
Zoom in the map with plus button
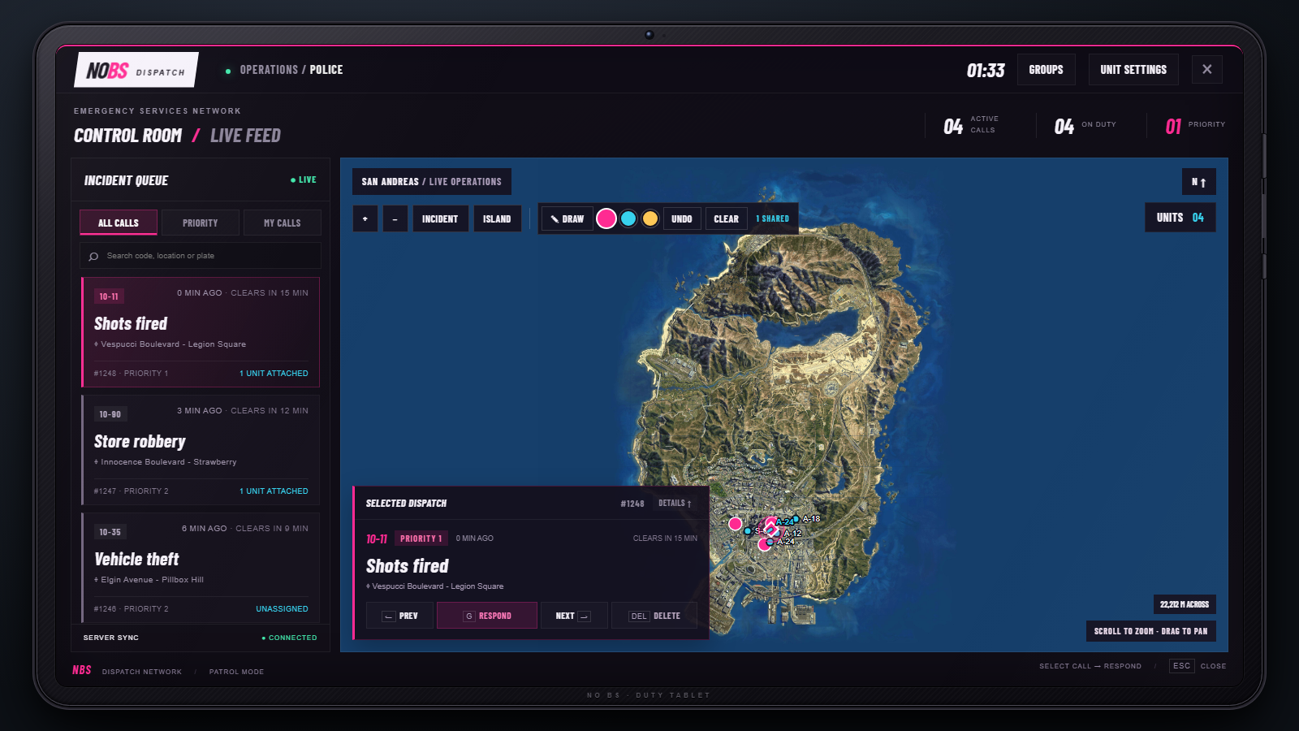click(365, 218)
